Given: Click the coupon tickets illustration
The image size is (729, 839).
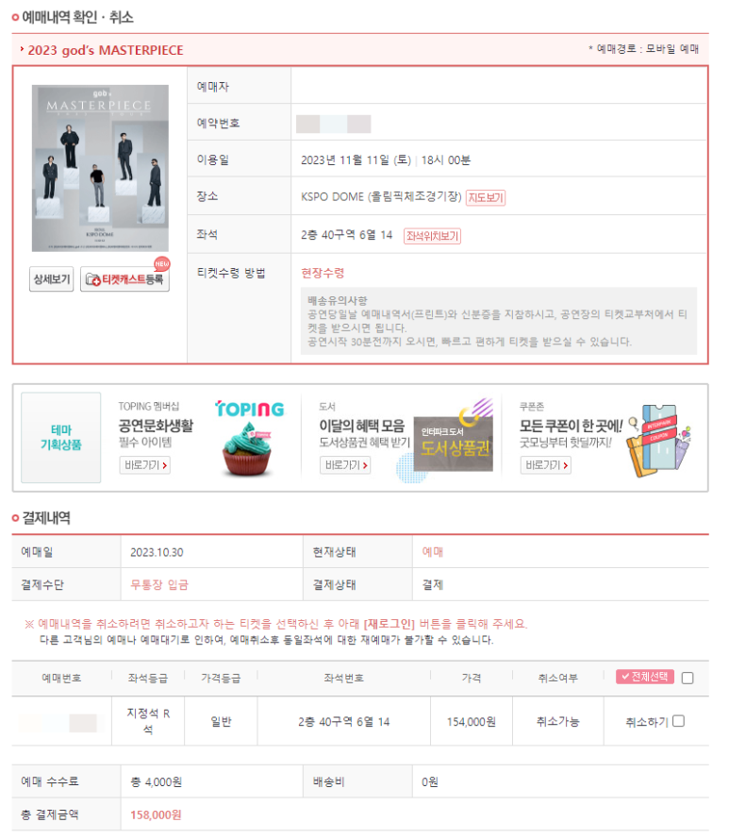Looking at the screenshot, I should (x=657, y=441).
